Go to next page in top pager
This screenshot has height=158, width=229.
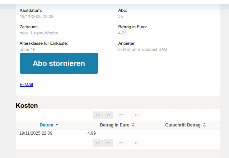click(121, 115)
